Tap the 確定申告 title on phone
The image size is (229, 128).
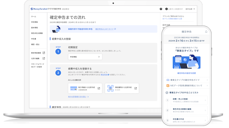[186, 32]
